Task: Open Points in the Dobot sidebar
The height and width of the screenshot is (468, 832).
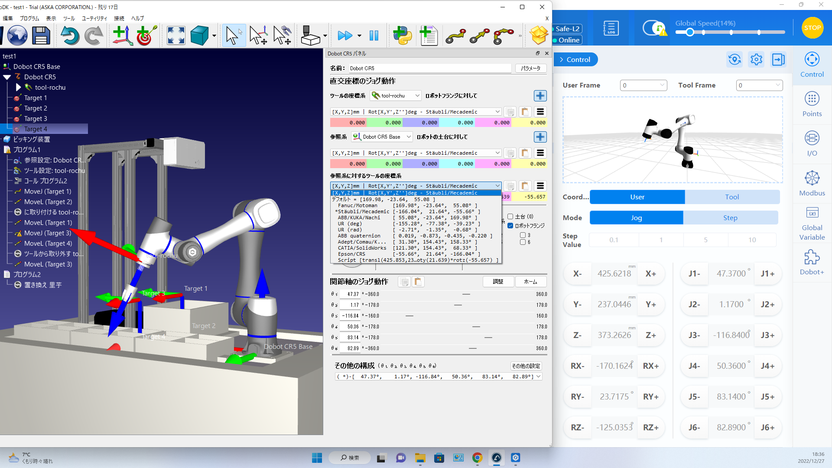Action: pyautogui.click(x=812, y=104)
